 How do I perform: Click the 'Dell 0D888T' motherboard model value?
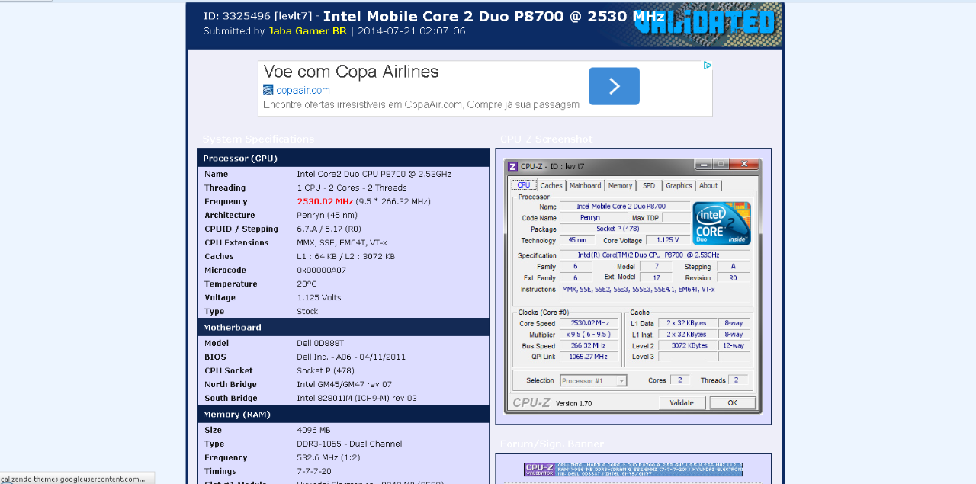click(320, 343)
